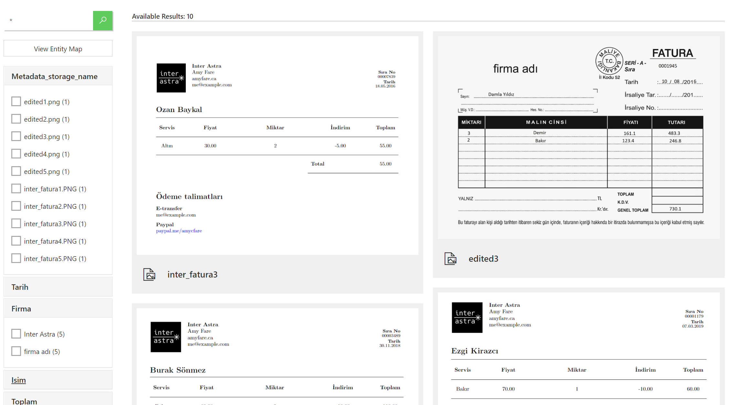Click the image file icon beside inter_fatura3

click(x=150, y=275)
